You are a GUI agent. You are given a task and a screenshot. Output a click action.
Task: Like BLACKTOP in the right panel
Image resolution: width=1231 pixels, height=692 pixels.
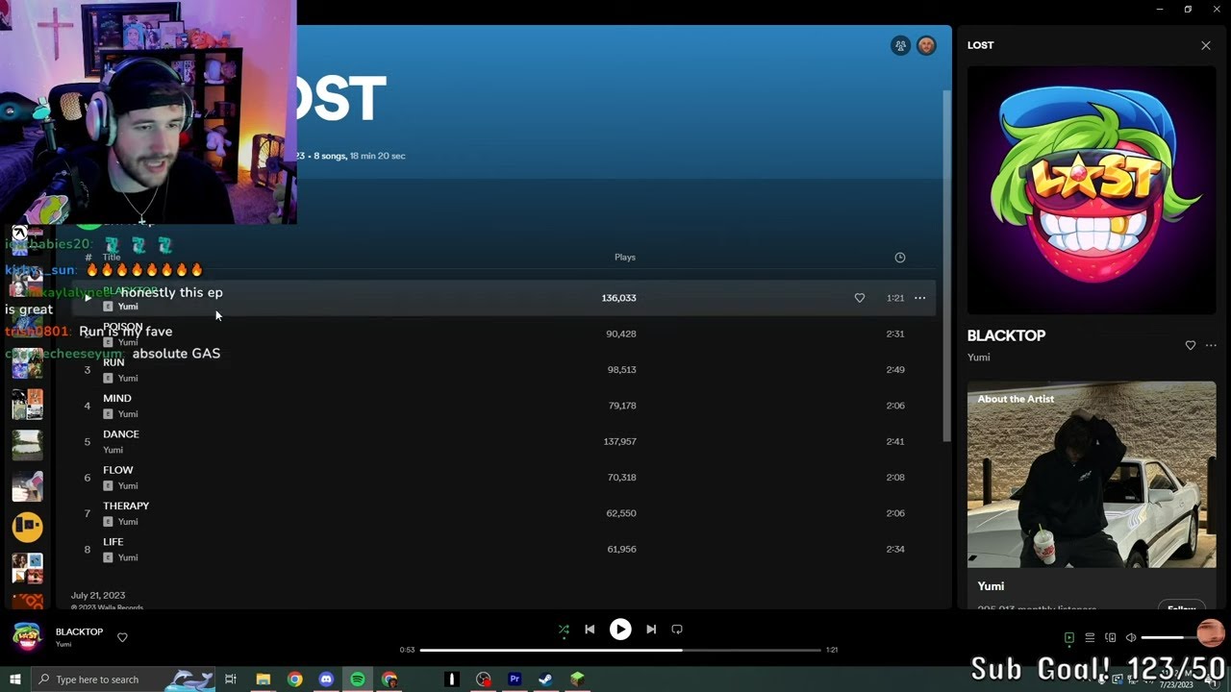[x=1191, y=345]
